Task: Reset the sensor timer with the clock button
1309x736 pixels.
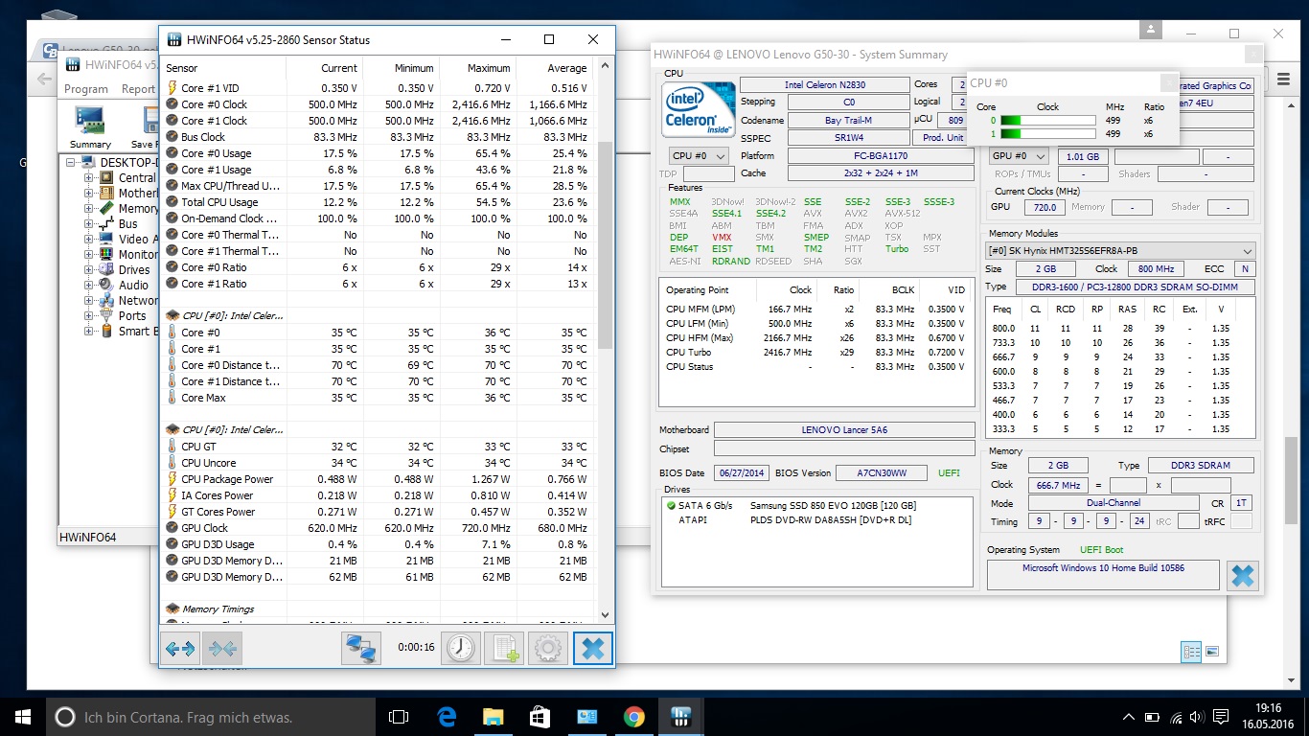Action: (x=461, y=649)
